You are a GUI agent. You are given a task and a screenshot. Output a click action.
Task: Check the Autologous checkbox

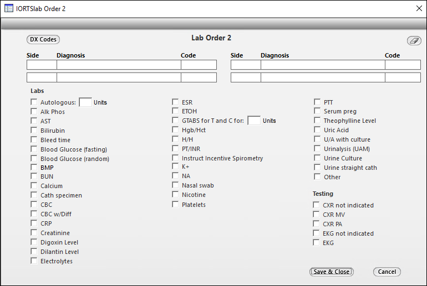click(34, 102)
